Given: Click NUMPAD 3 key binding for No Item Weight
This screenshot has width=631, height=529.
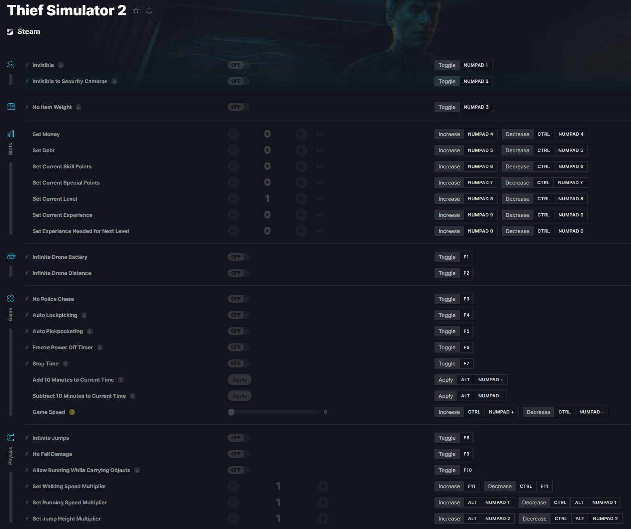Looking at the screenshot, I should [x=476, y=107].
